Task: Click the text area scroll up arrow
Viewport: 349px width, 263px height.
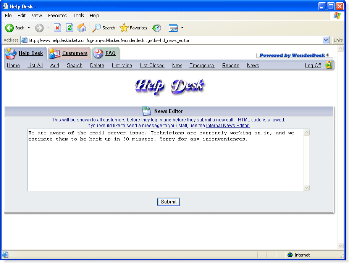Action: click(307, 132)
